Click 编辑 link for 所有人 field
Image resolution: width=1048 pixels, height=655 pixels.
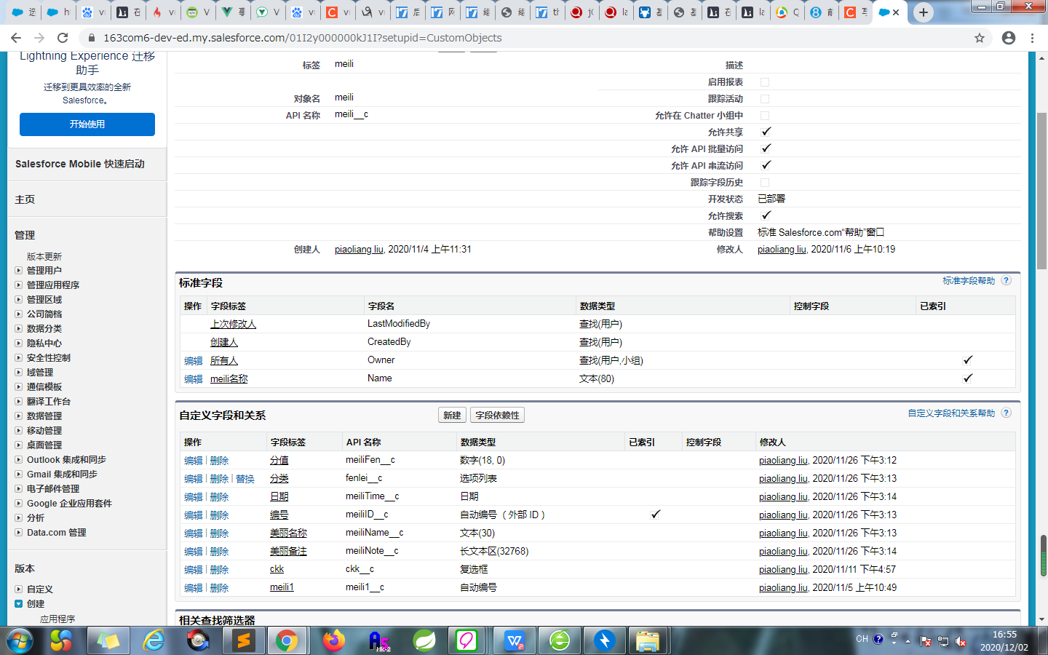[194, 360]
